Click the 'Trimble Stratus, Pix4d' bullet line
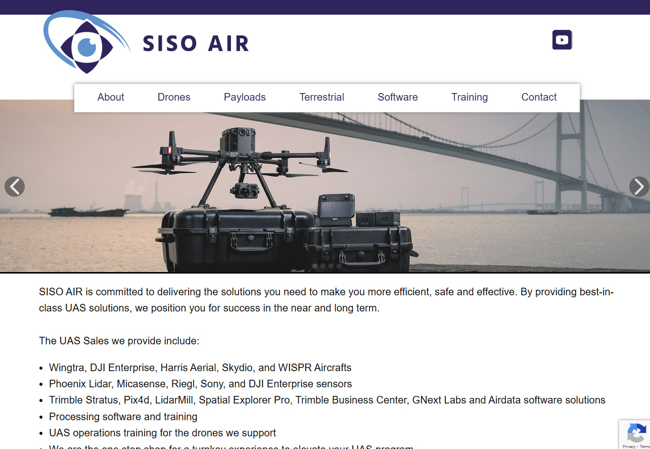The width and height of the screenshot is (650, 449). 327,400
